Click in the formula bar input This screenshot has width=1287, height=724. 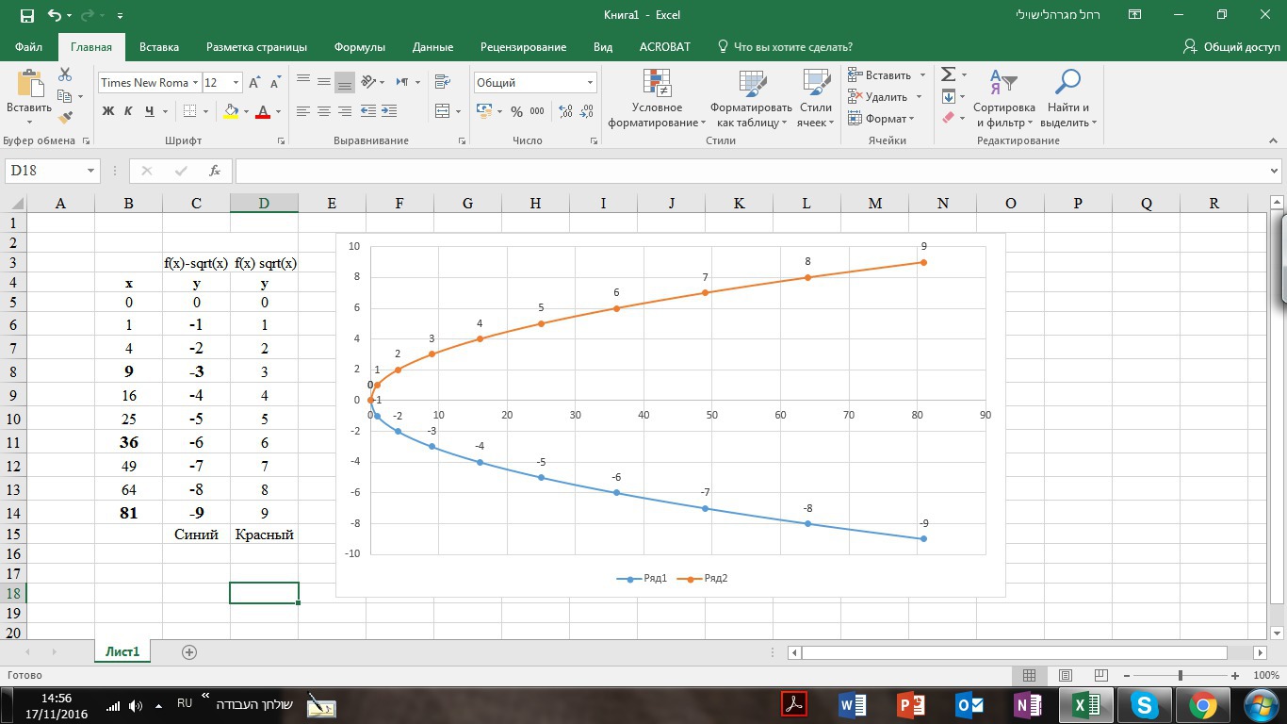(x=754, y=171)
